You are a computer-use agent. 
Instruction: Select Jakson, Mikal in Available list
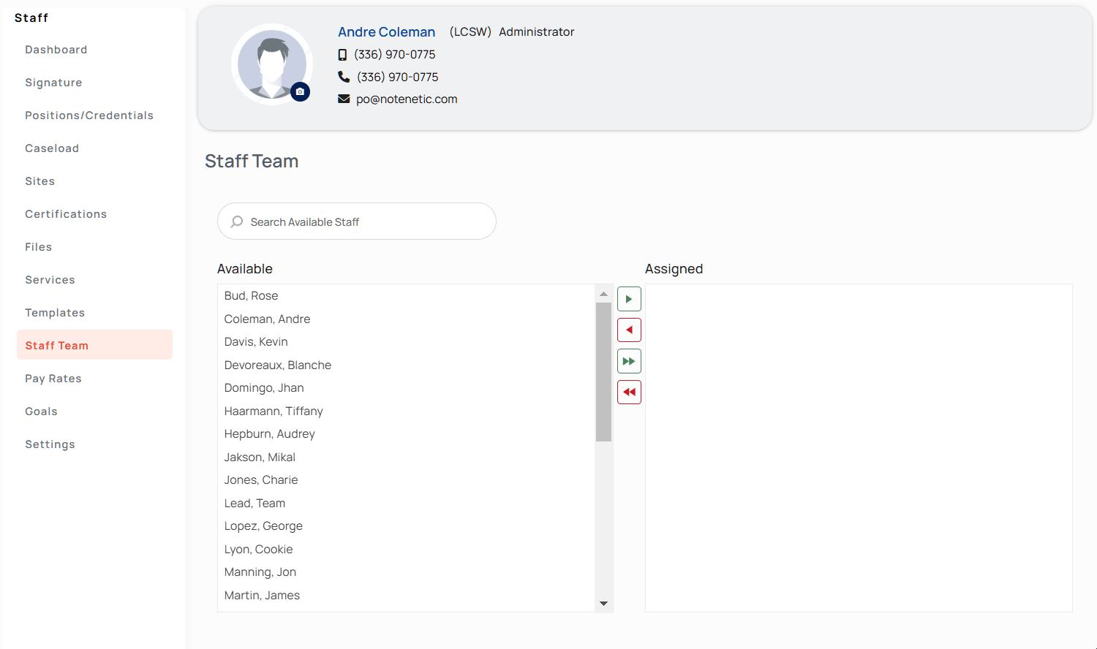click(407, 458)
